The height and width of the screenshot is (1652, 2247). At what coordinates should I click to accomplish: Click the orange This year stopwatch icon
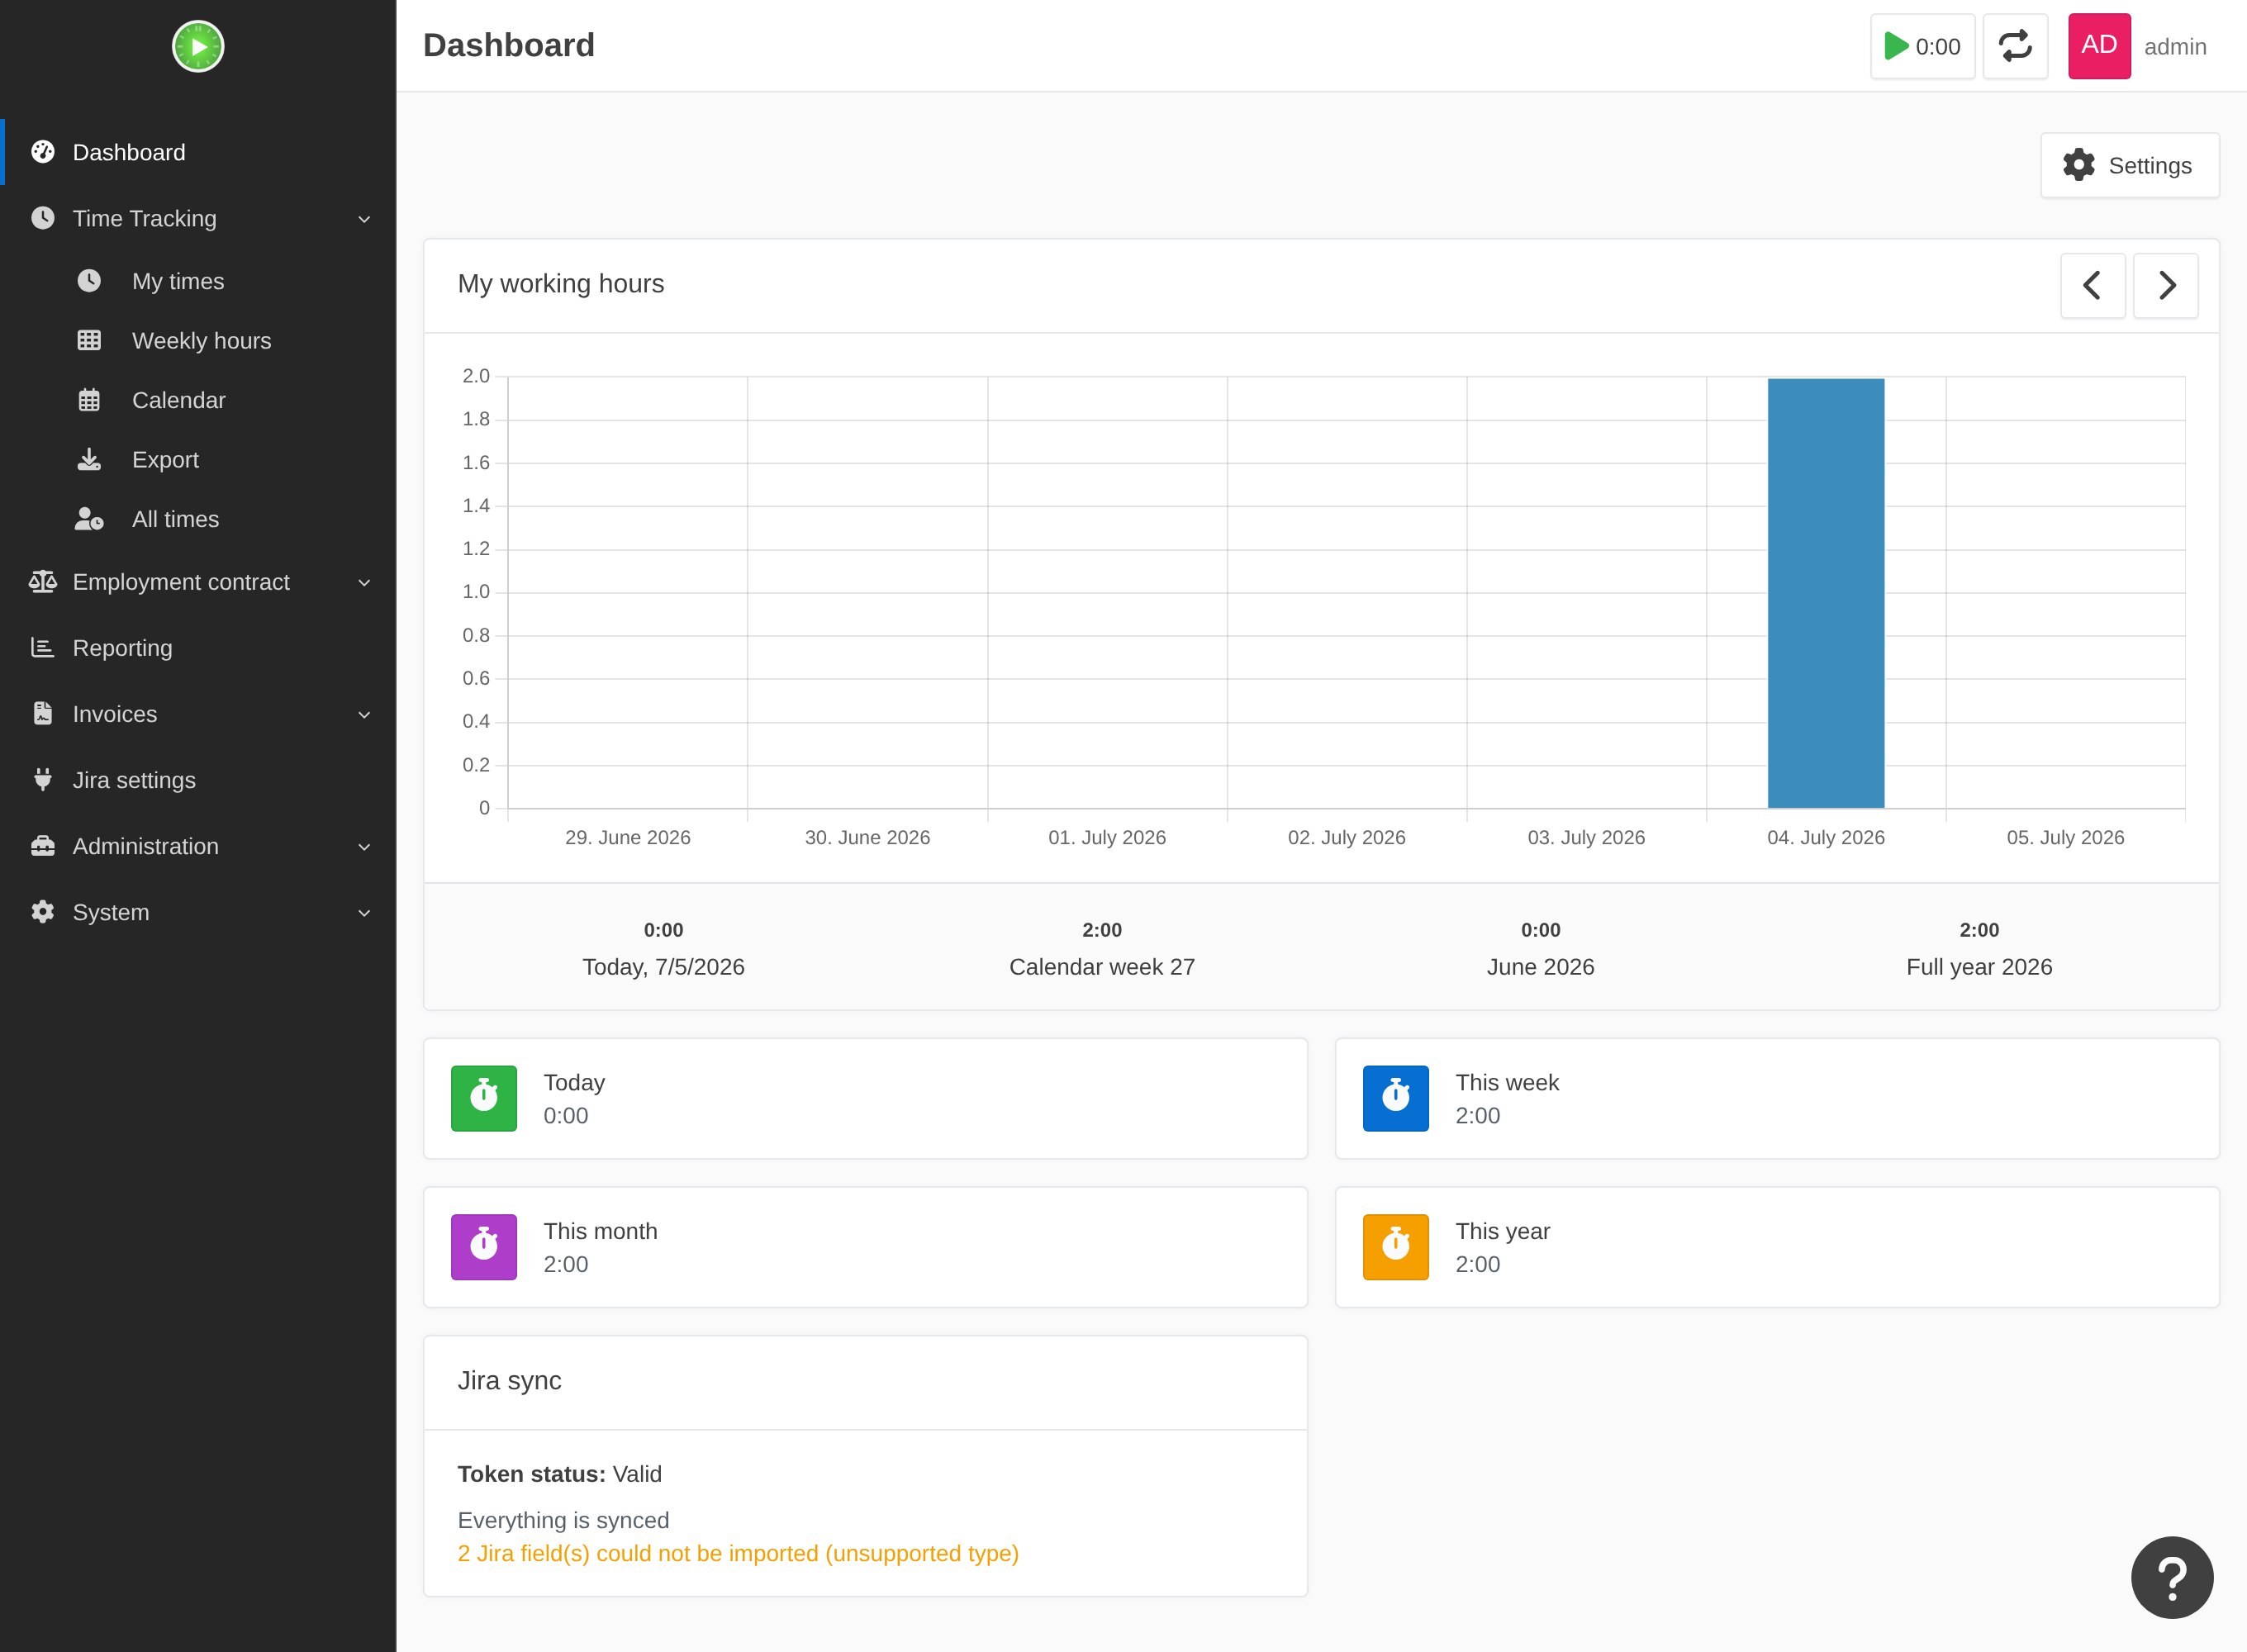coord(1395,1247)
